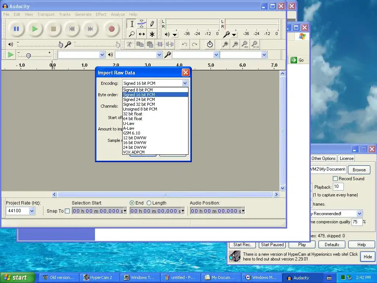Click Skip to Start button
The image size is (377, 283).
[x=72, y=29]
